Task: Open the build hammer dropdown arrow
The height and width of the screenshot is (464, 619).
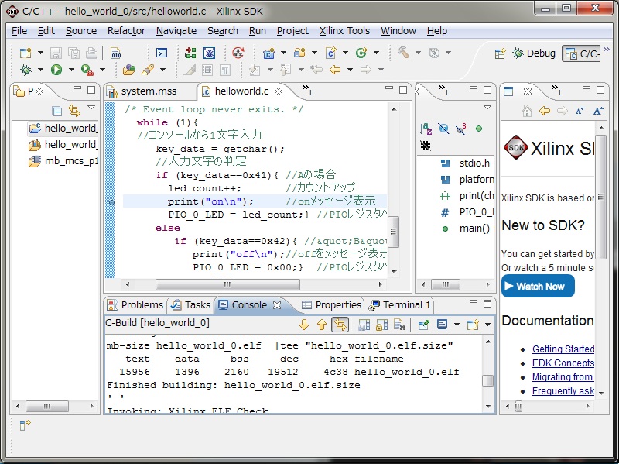Action: 418,53
